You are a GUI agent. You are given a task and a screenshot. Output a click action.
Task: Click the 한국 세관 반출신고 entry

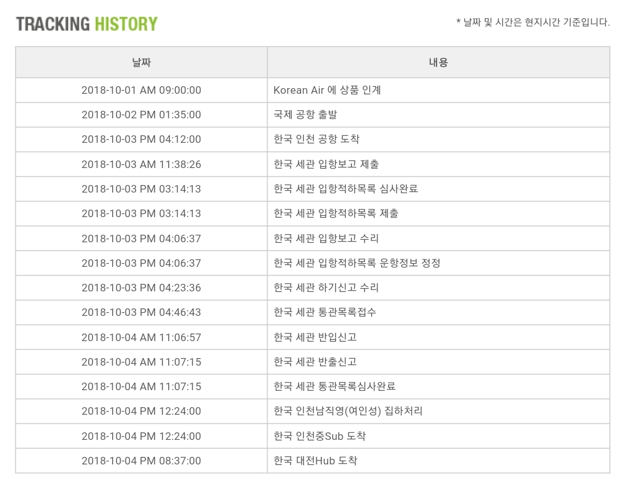[315, 362]
